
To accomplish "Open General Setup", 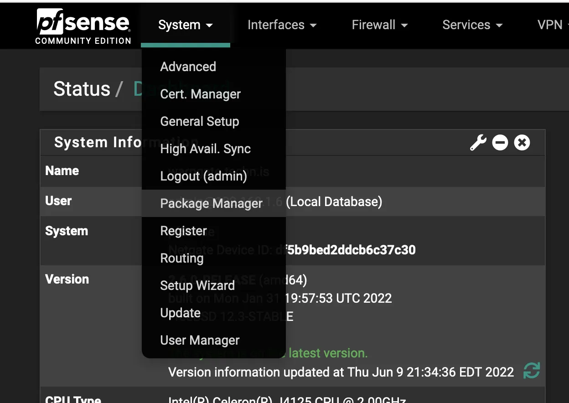I will click(x=199, y=121).
